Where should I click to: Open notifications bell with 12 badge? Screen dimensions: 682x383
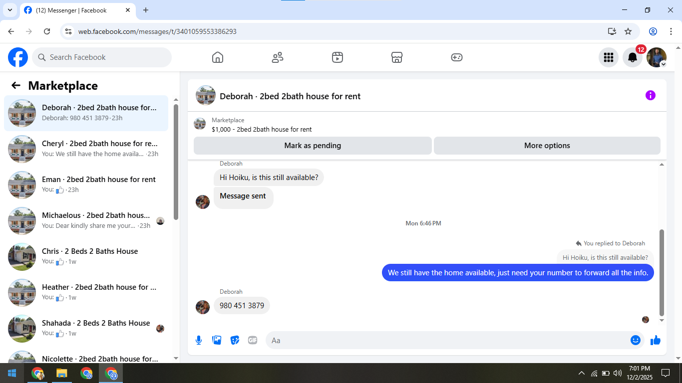[633, 57]
